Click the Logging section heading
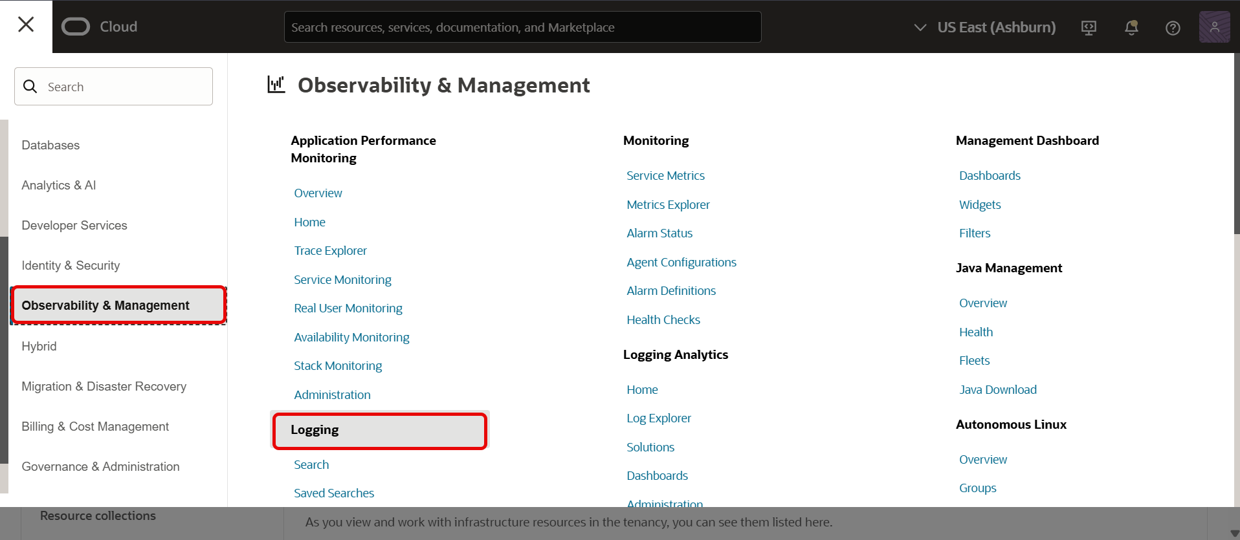 [315, 430]
